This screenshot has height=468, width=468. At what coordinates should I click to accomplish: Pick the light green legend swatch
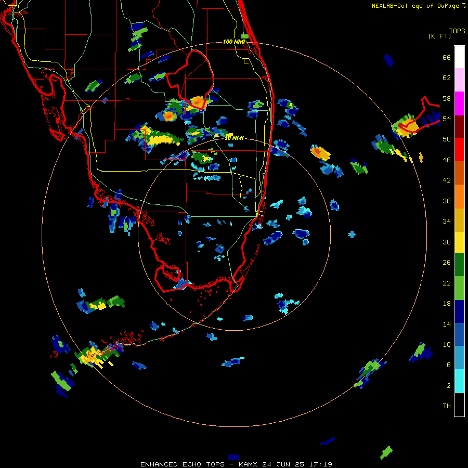coord(459,288)
